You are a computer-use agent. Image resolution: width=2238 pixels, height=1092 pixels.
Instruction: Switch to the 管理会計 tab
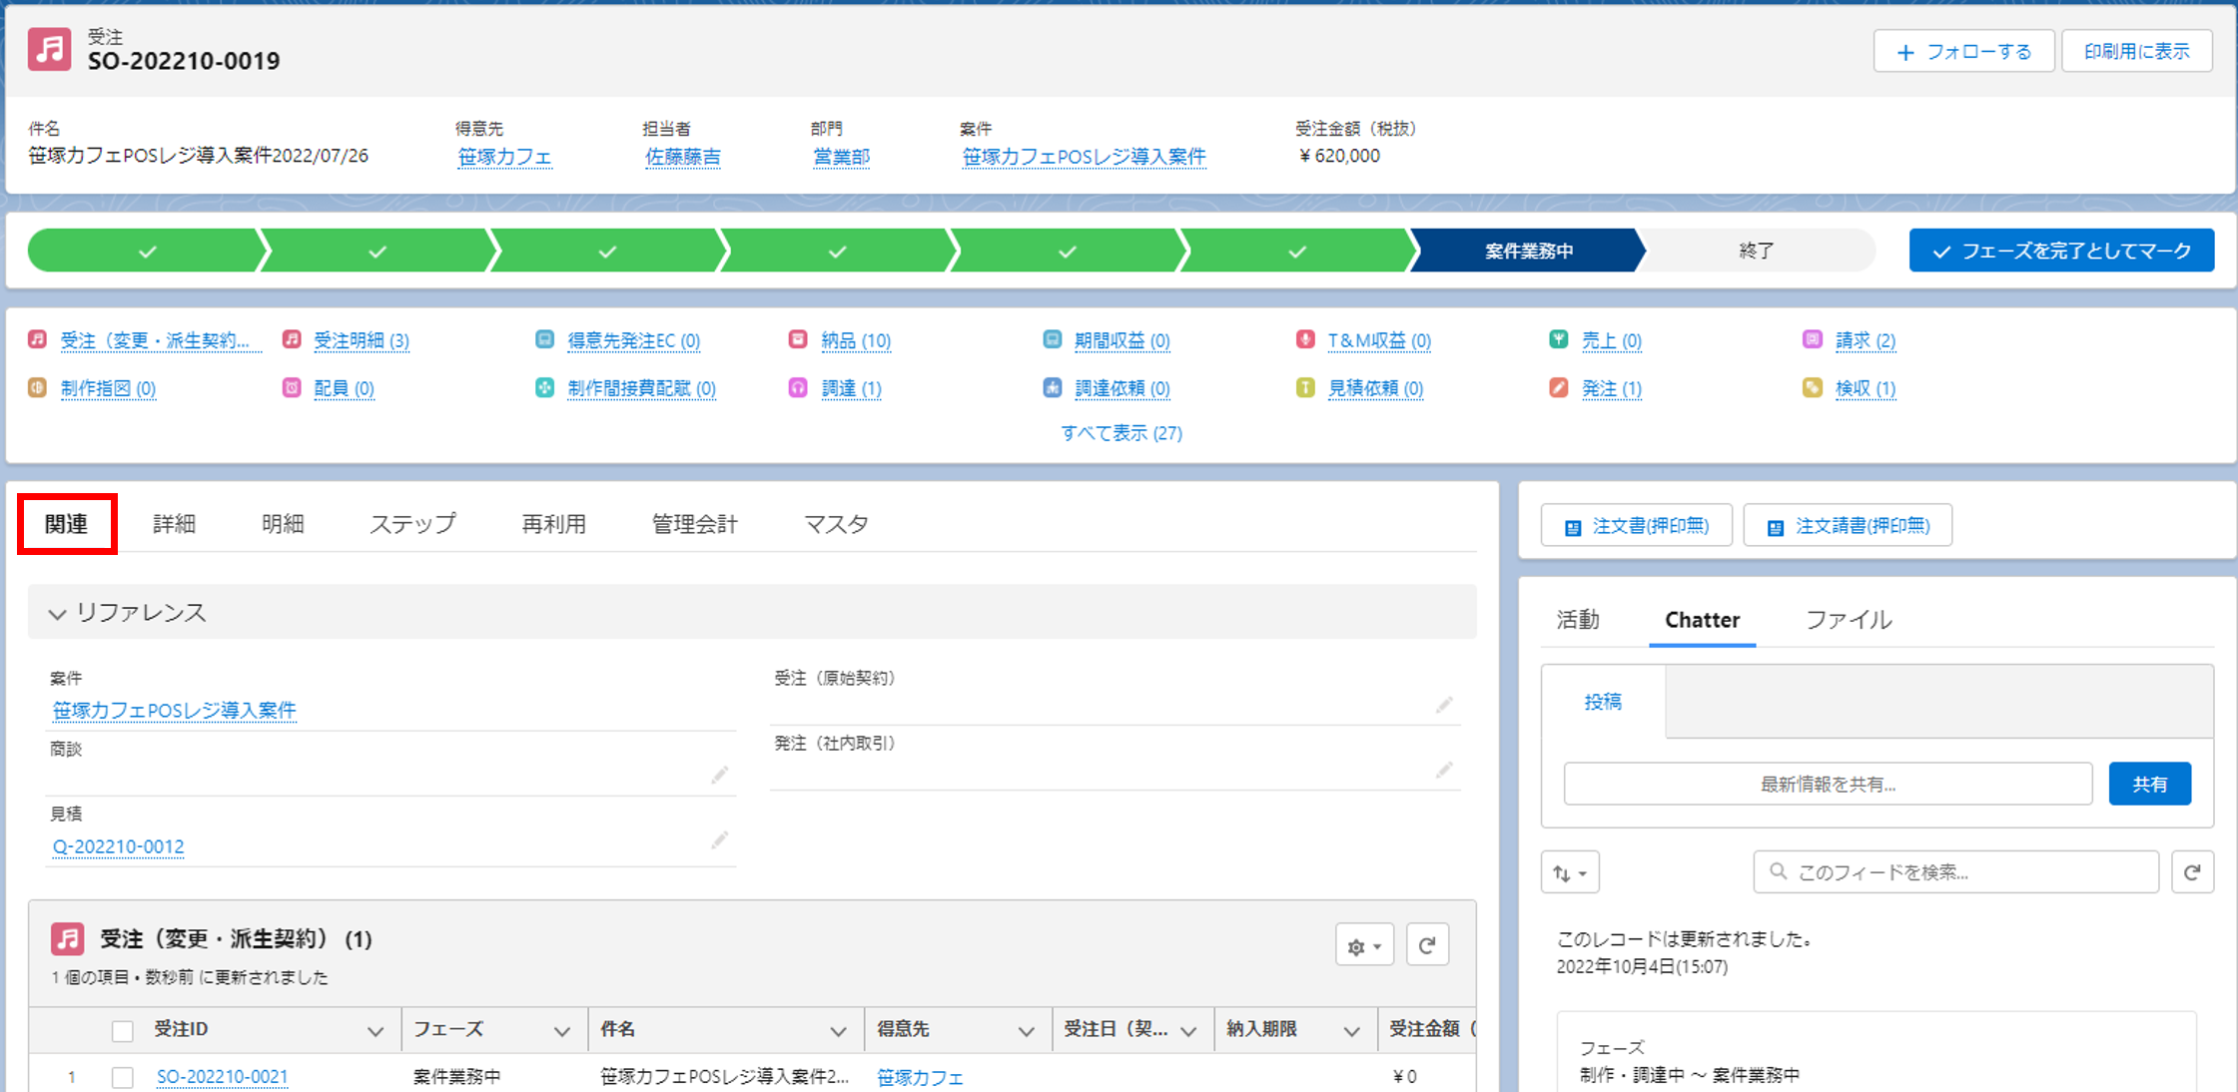pos(694,524)
